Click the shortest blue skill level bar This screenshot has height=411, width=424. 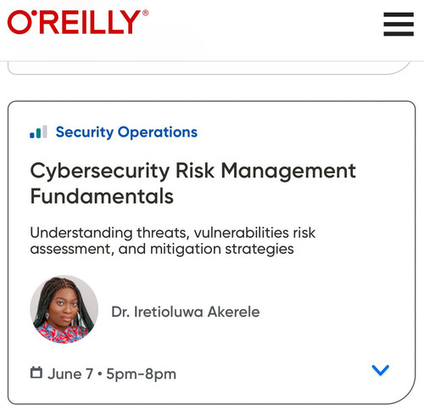point(32,136)
